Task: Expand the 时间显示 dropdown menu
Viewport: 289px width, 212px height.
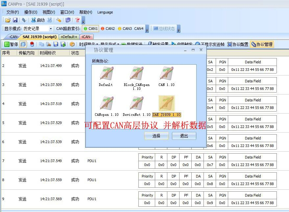Action: (88, 44)
